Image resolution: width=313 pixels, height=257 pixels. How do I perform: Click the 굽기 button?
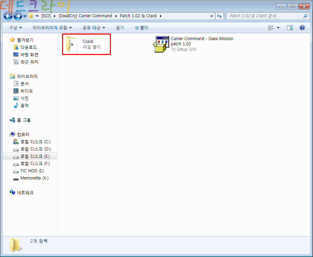[x=120, y=28]
